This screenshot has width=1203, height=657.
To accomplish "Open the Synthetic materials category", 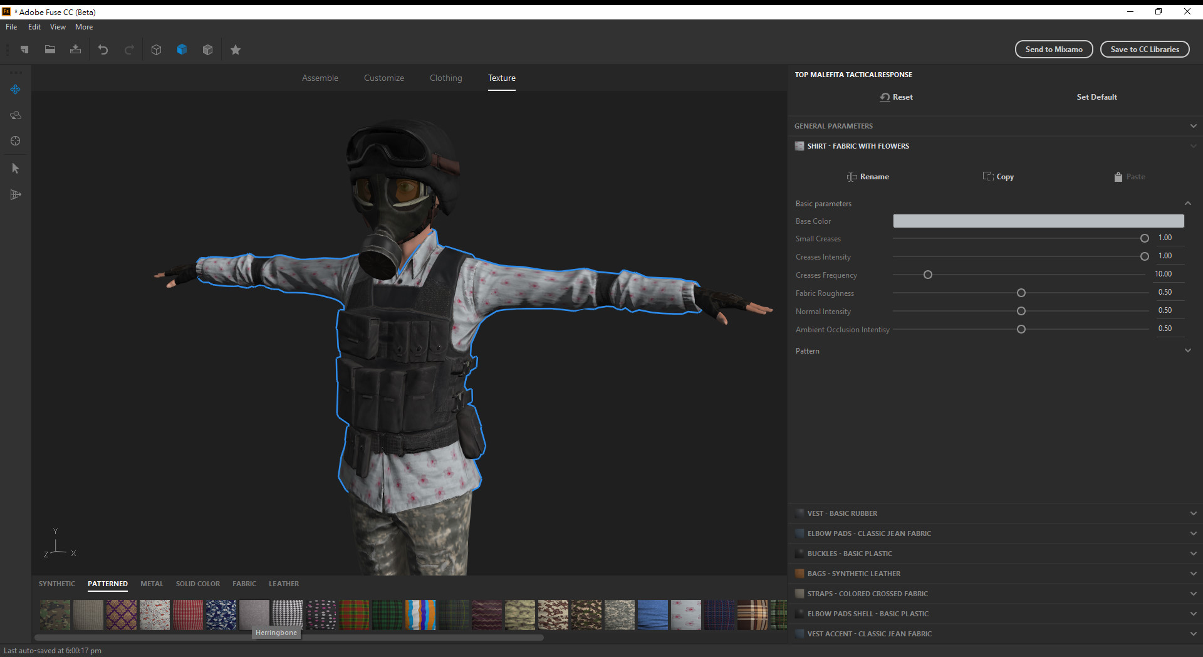I will [x=57, y=584].
